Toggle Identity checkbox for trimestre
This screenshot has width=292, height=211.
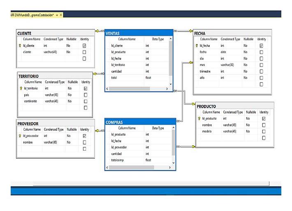click(262, 71)
